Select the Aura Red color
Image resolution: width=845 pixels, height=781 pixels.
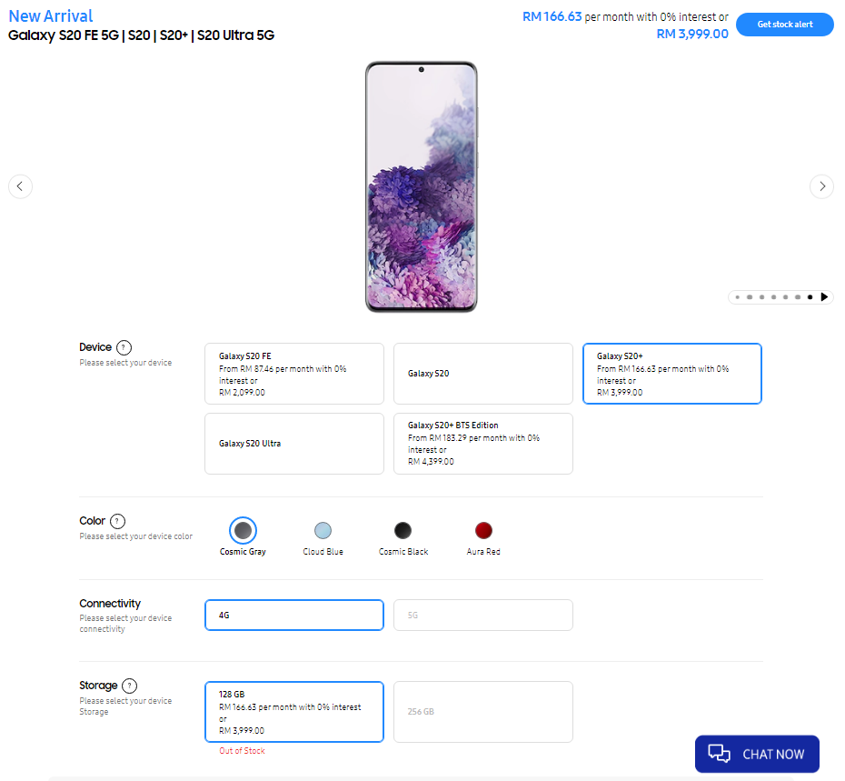coord(483,530)
